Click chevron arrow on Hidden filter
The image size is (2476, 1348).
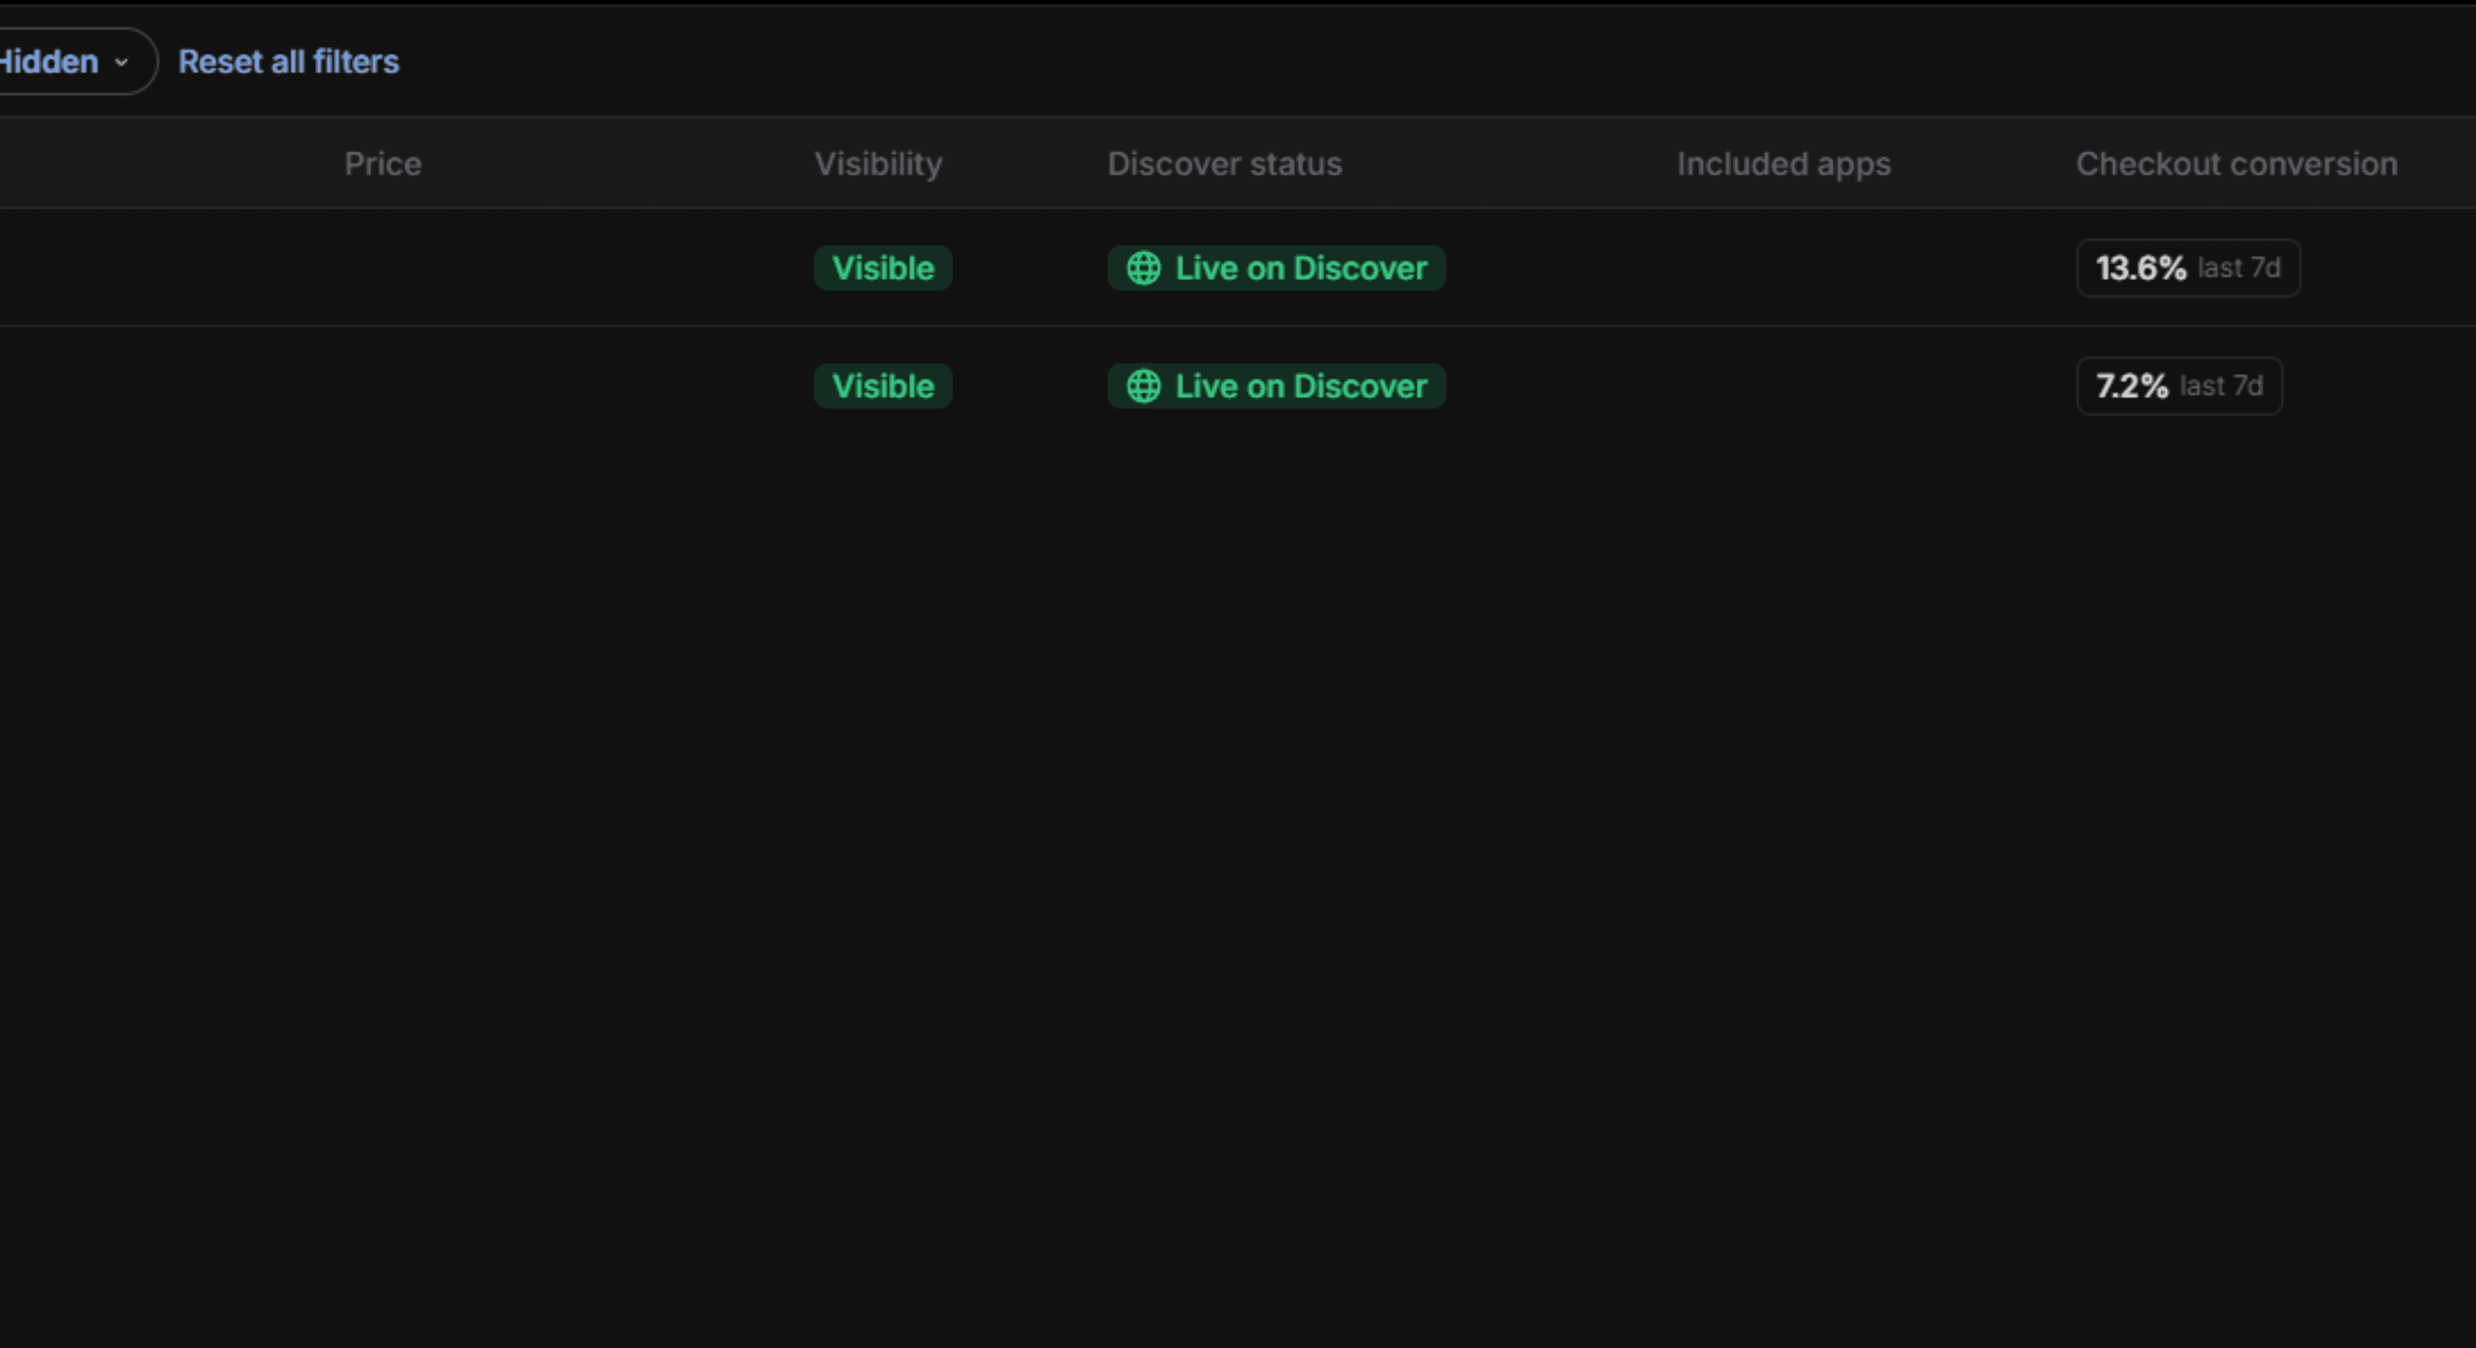click(121, 63)
